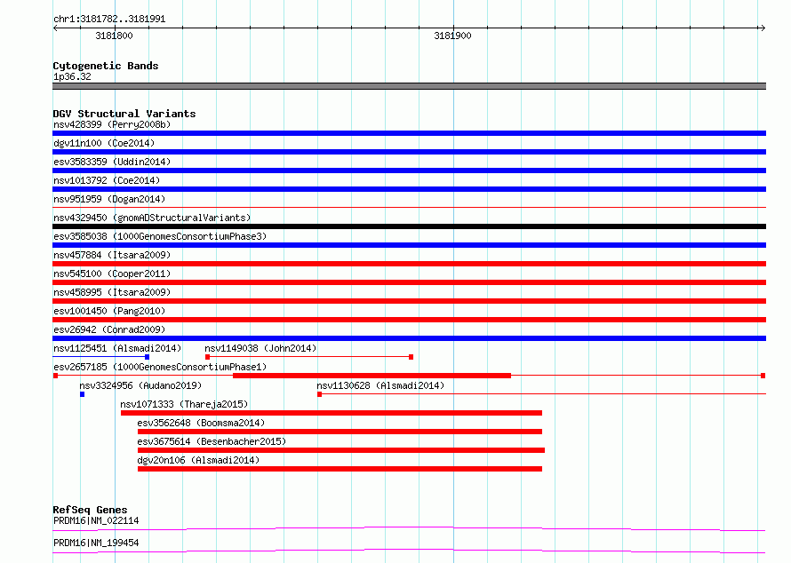
Task: Click the thin red line under nsv951959
Action: click(409, 207)
